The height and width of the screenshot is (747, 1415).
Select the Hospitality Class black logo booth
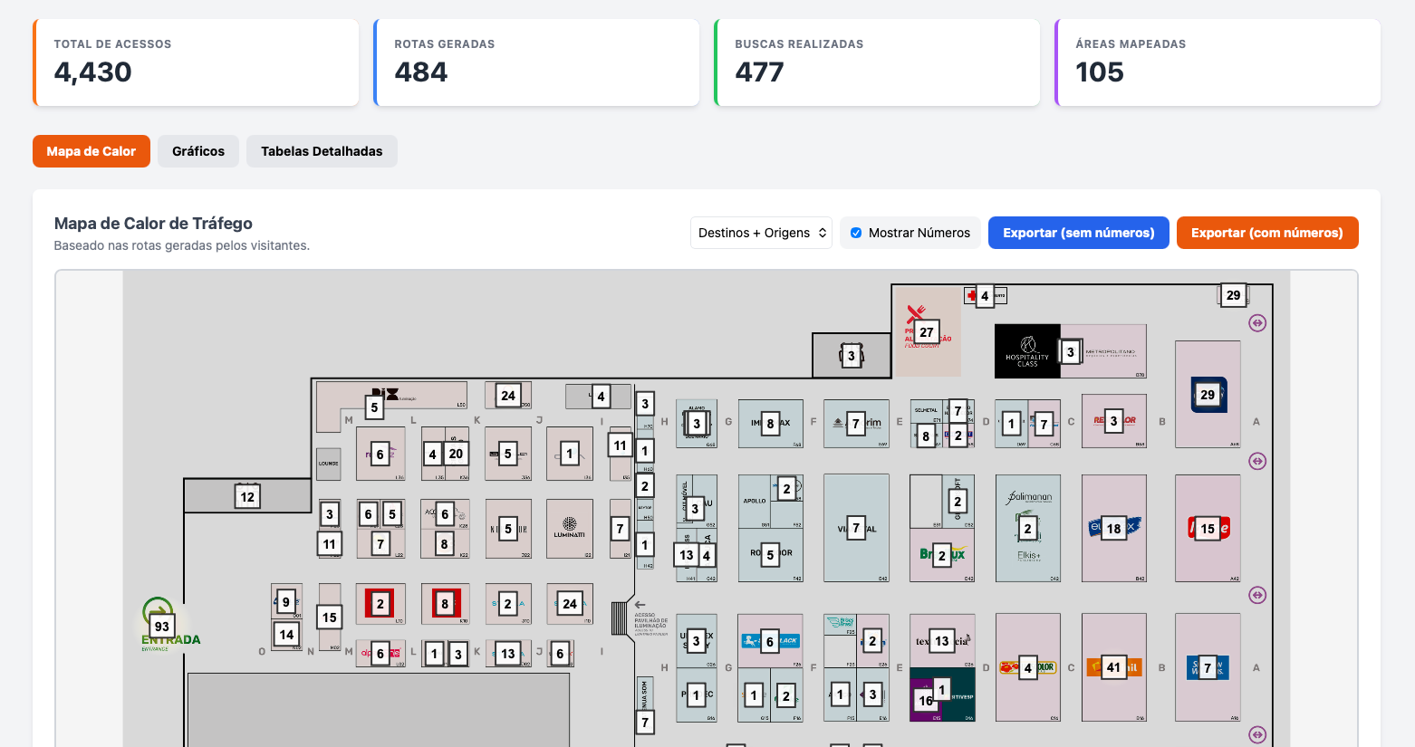click(x=1027, y=351)
